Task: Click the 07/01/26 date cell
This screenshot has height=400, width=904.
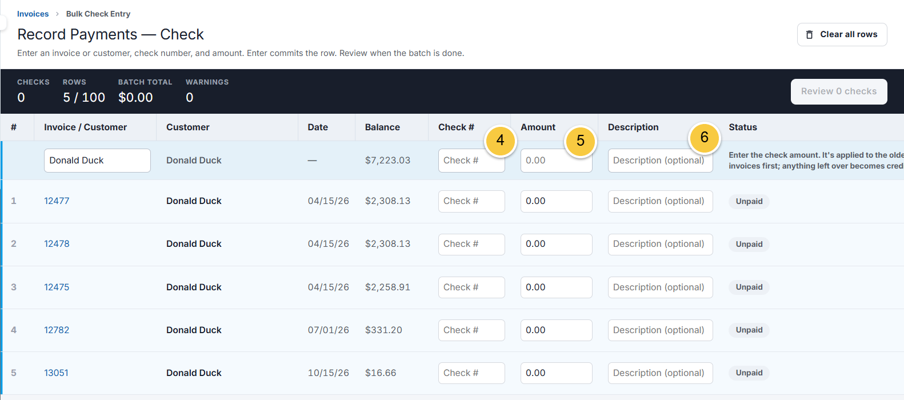Action: click(328, 330)
